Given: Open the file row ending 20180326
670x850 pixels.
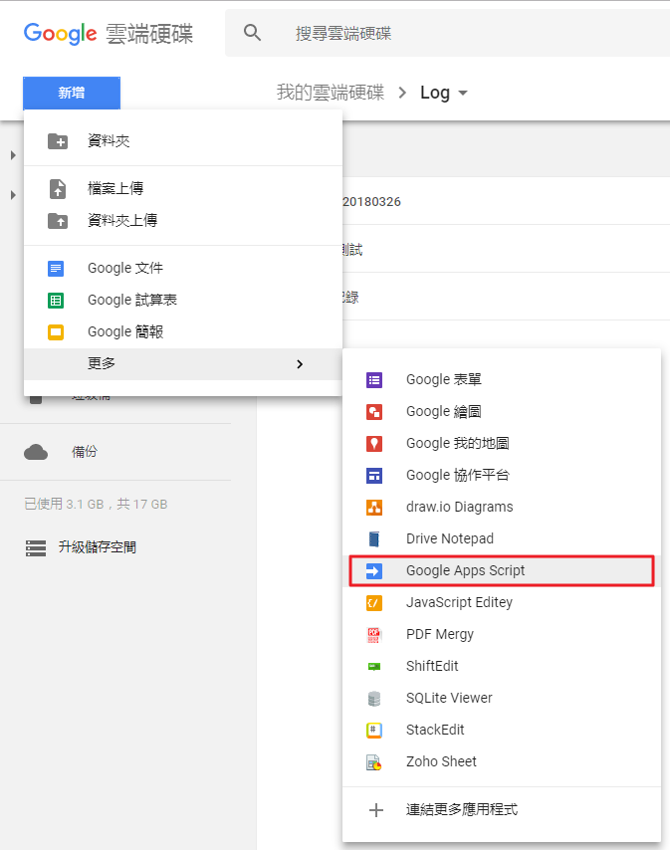Looking at the screenshot, I should pyautogui.click(x=507, y=201).
